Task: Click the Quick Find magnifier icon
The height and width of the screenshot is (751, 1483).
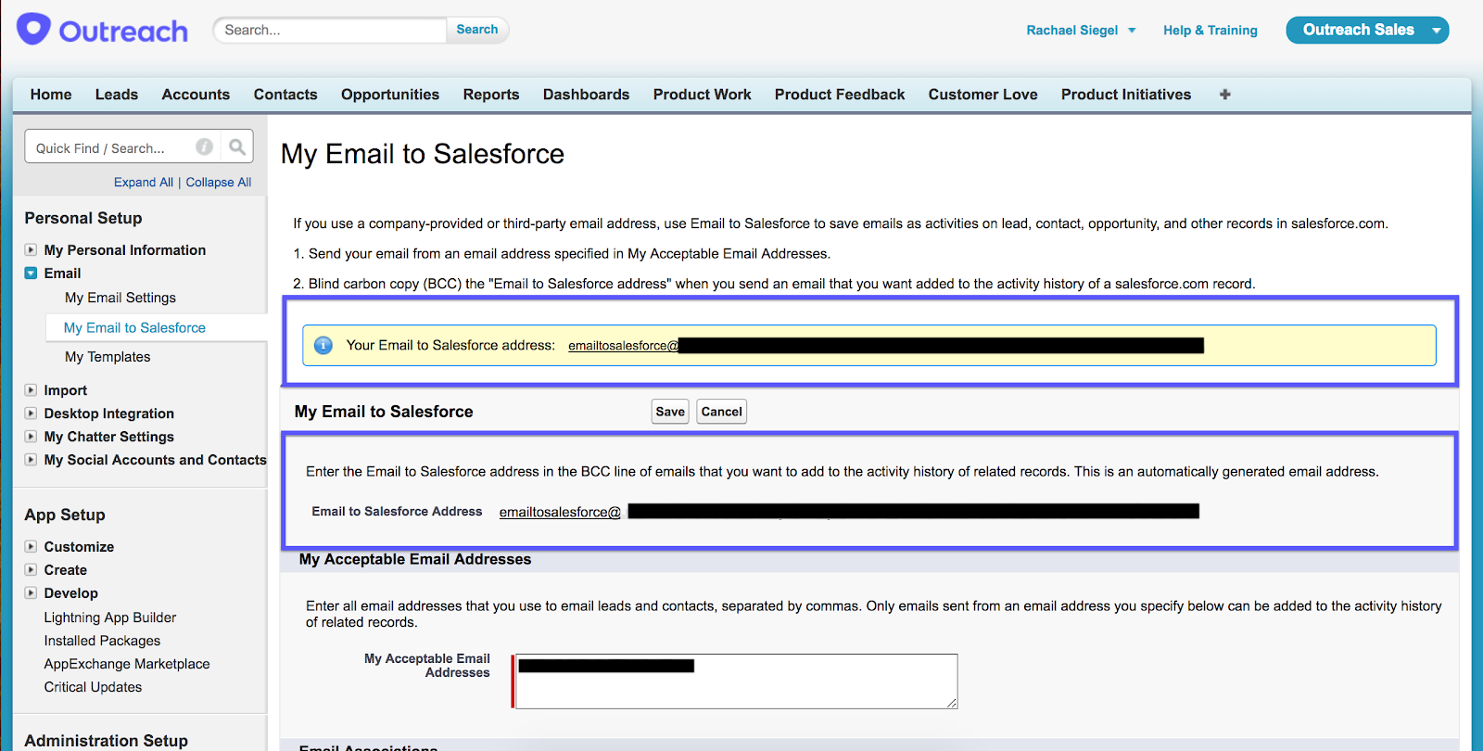Action: [237, 146]
